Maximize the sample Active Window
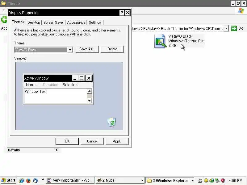The image size is (247, 185). click(81, 78)
